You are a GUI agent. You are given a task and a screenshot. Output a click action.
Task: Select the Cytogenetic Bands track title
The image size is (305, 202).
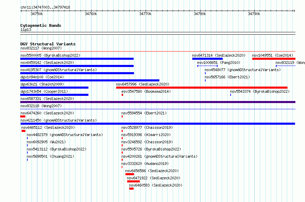pyautogui.click(x=41, y=25)
